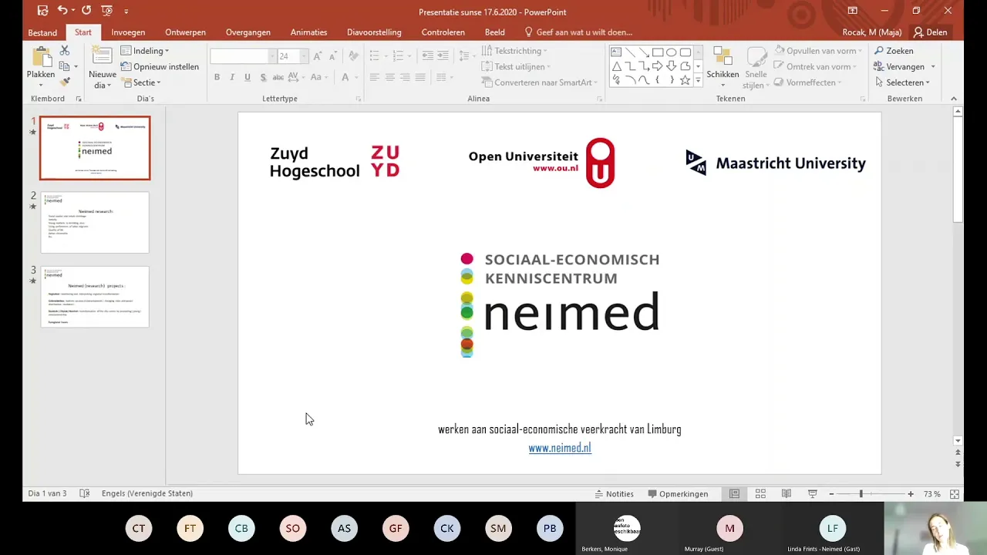987x555 pixels.
Task: Click the Save icon in the quick access toolbar
Action: tap(42, 11)
